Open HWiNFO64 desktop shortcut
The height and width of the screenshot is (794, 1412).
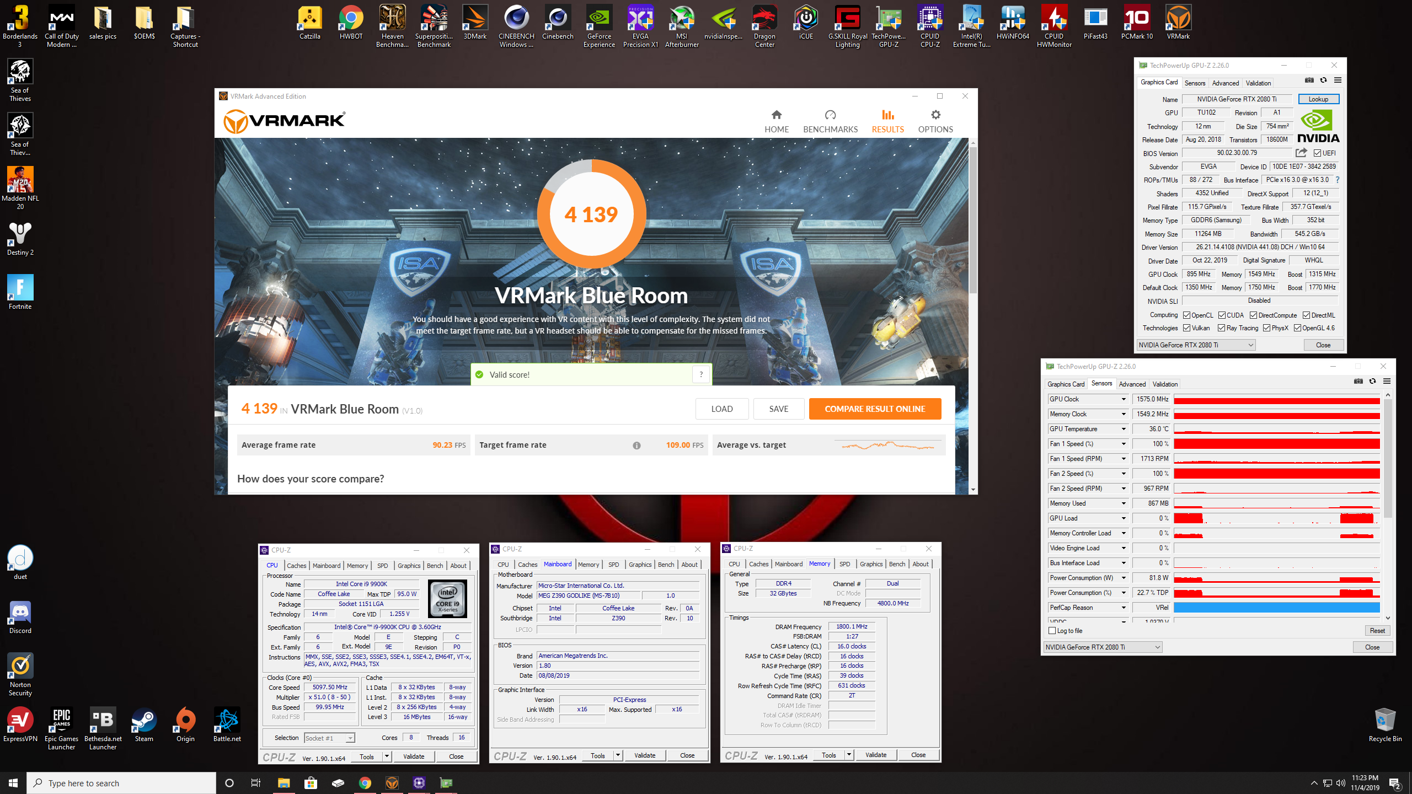1013,23
